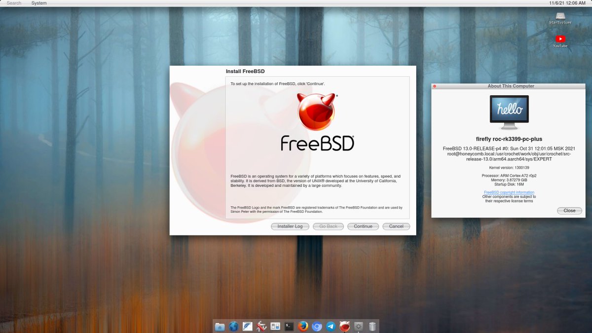Click the date and time in menu bar
The height and width of the screenshot is (333, 592).
point(567,3)
